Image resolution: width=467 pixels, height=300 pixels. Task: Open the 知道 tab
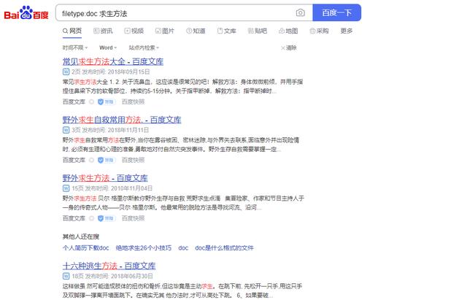(196, 31)
